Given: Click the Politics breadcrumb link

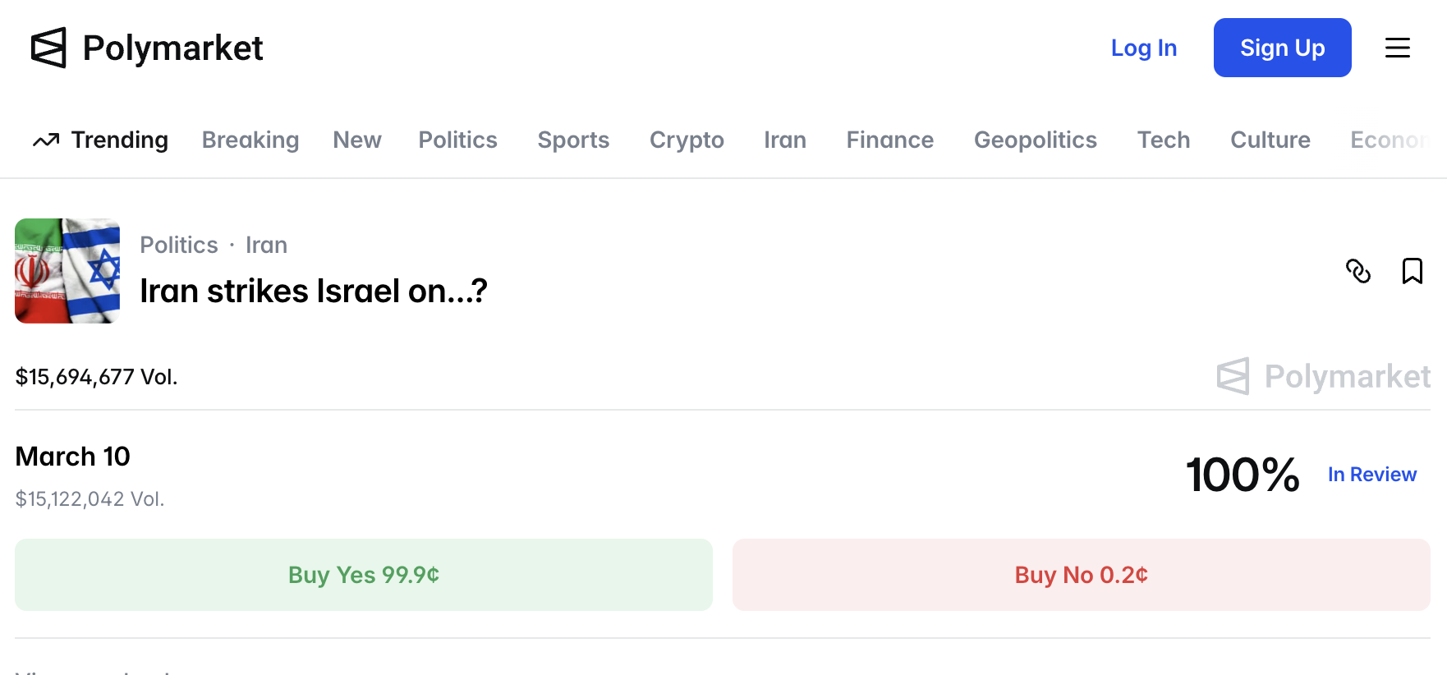Looking at the screenshot, I should click(179, 245).
